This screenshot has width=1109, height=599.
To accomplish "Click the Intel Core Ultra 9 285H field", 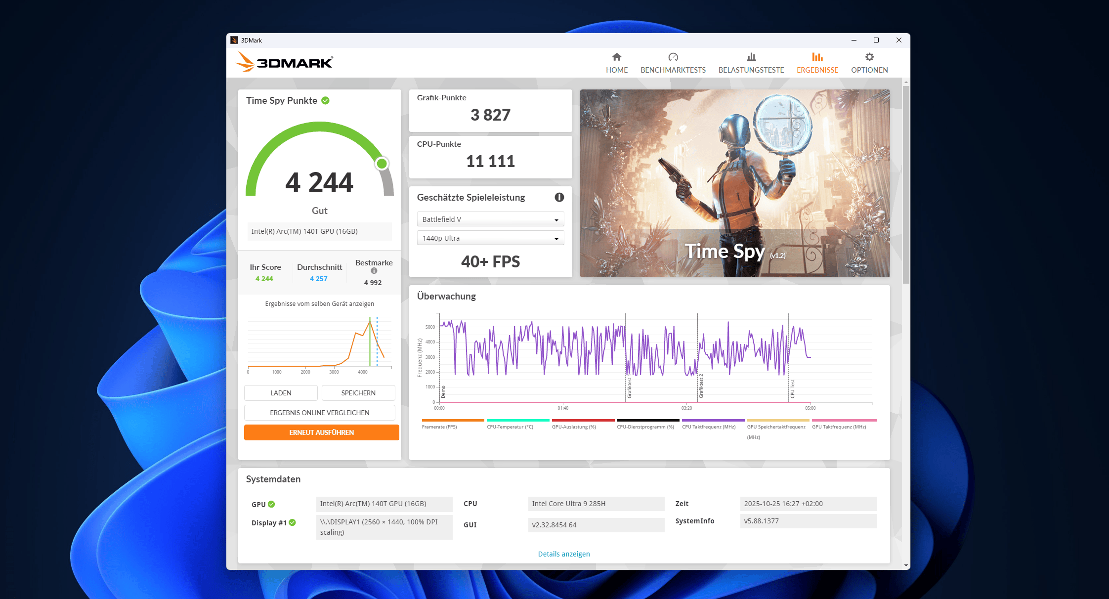I will tap(597, 504).
